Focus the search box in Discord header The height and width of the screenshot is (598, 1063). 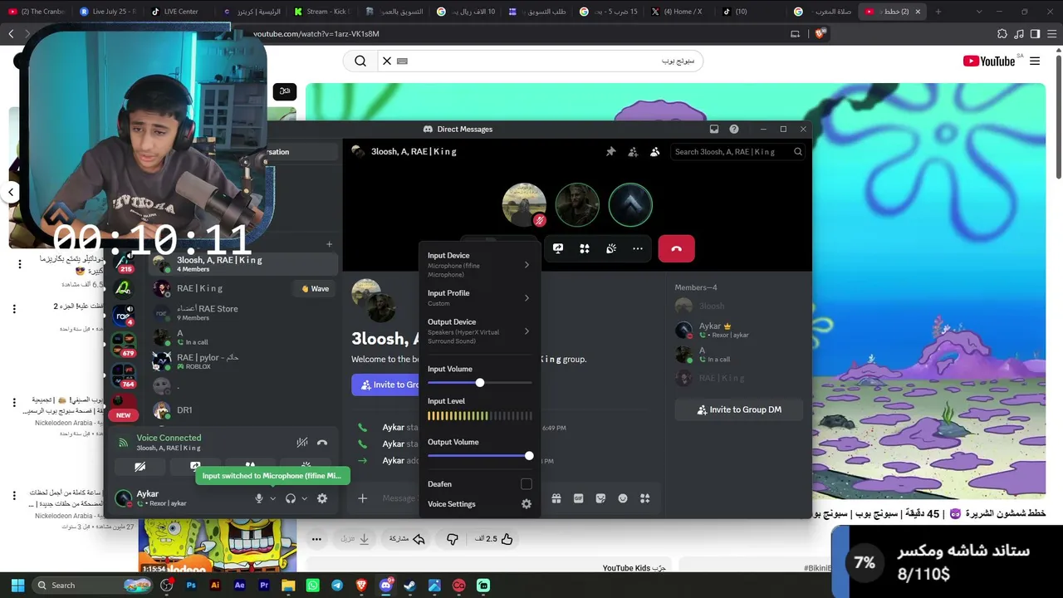click(x=737, y=152)
